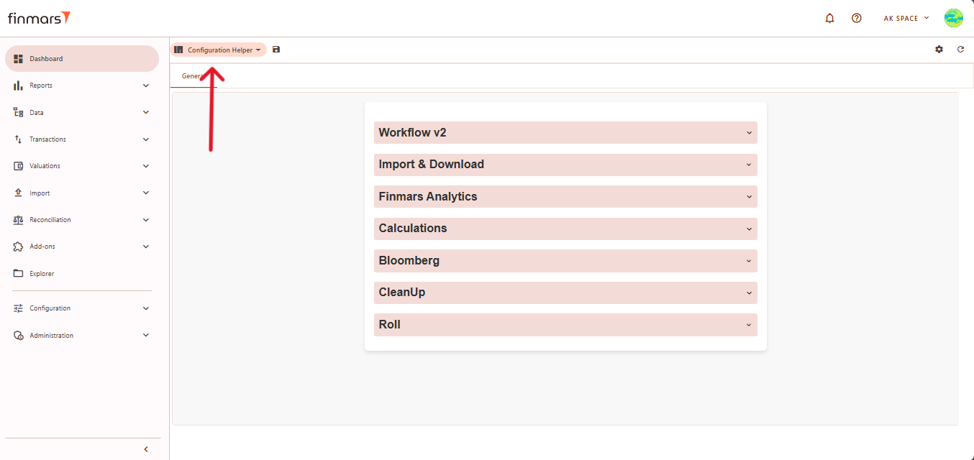Expand the Bloomberg accordion
Image resolution: width=974 pixels, height=460 pixels.
click(565, 261)
